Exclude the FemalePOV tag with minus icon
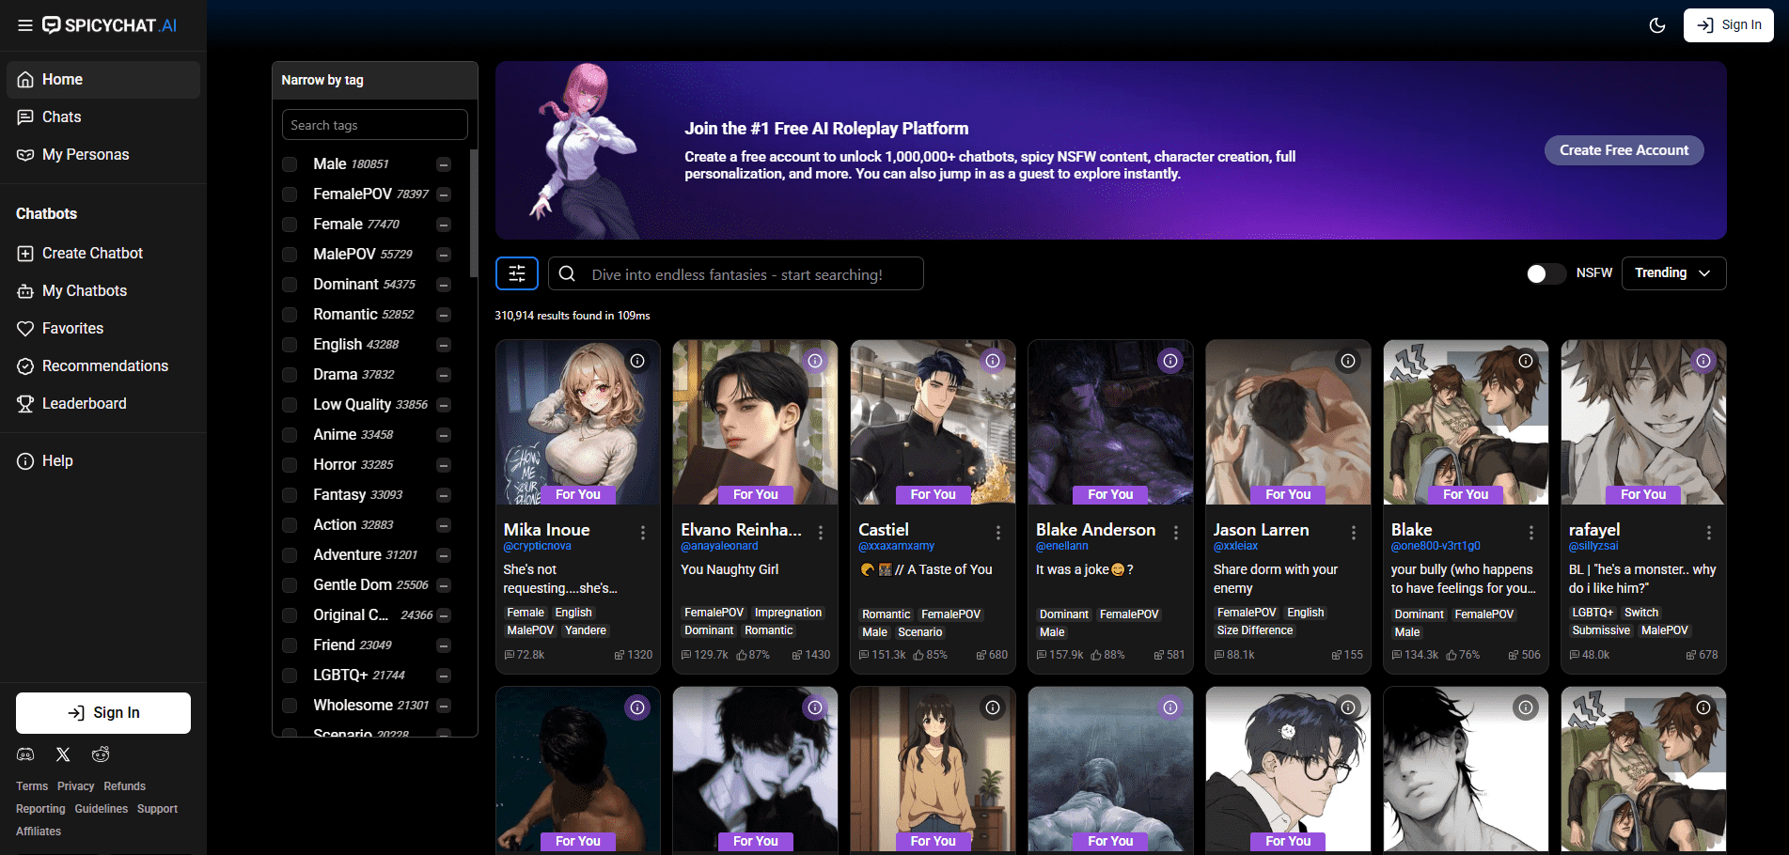 [x=444, y=194]
